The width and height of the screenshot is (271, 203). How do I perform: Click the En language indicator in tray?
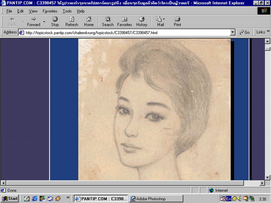228,199
